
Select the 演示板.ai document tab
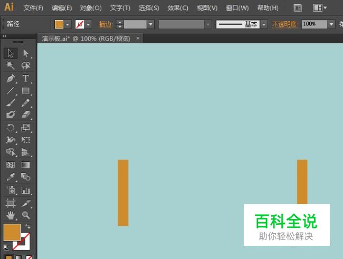coord(86,39)
